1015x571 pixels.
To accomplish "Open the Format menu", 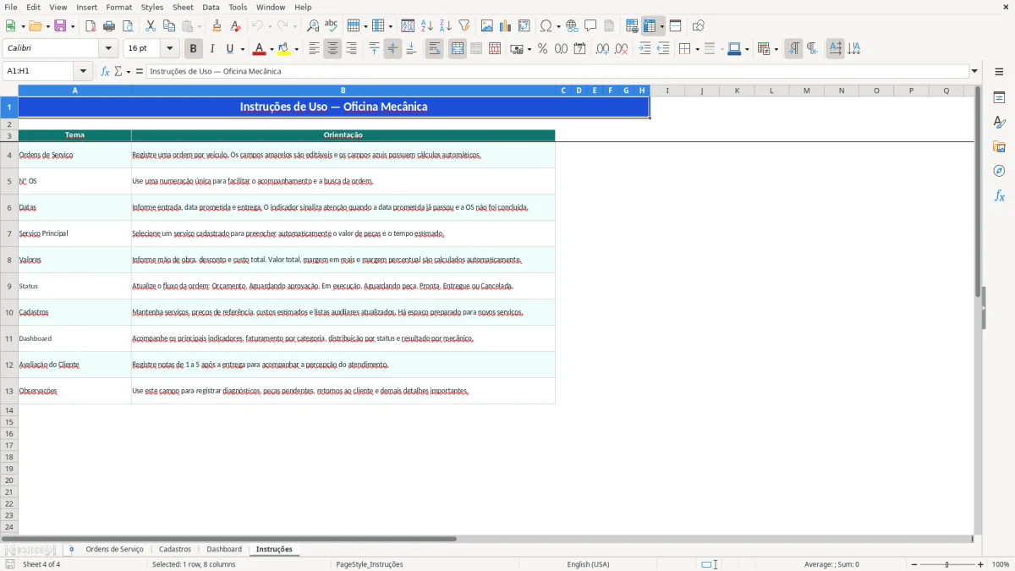I will click(118, 7).
